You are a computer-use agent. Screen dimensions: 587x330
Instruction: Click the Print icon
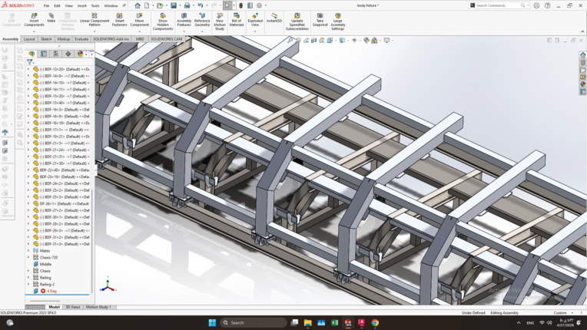point(187,5)
